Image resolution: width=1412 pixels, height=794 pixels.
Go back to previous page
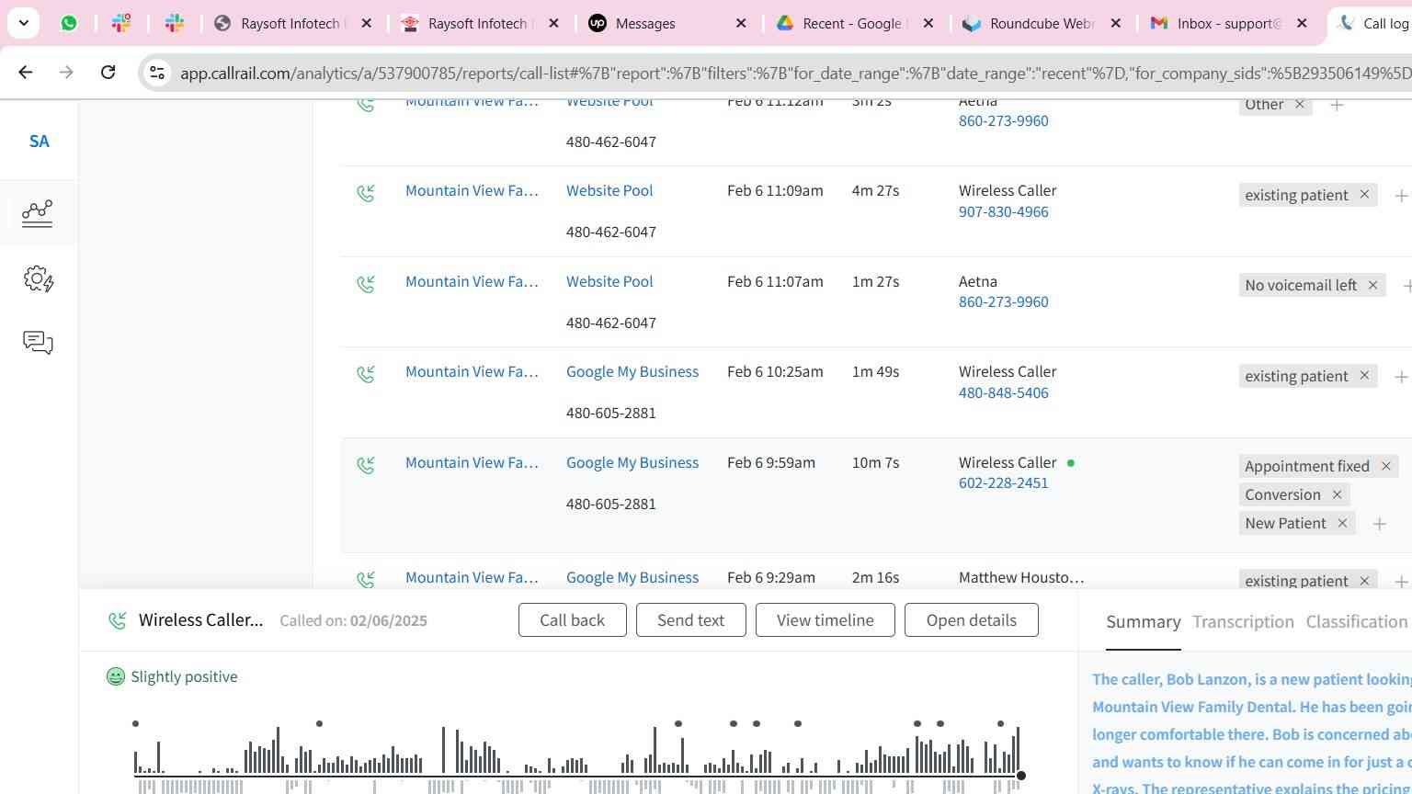point(26,72)
